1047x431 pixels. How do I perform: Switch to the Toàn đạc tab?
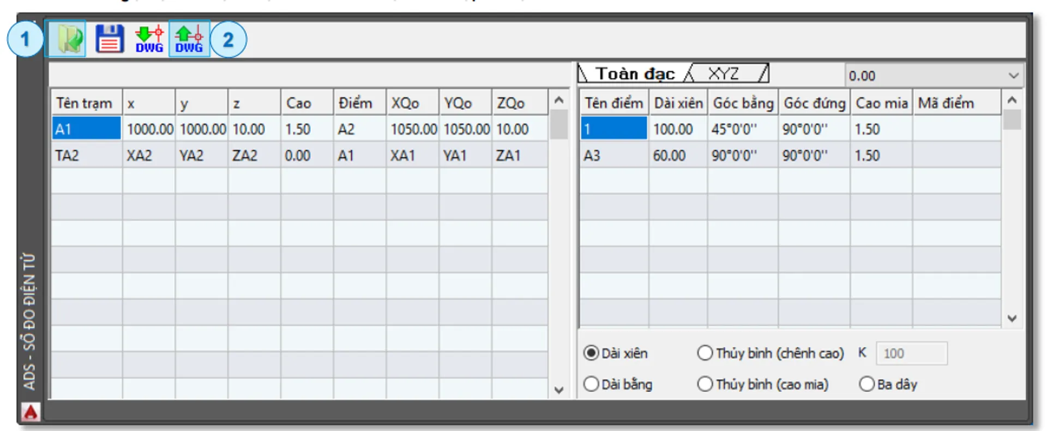[635, 73]
